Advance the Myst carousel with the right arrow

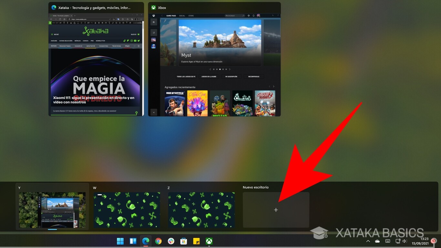point(230,69)
